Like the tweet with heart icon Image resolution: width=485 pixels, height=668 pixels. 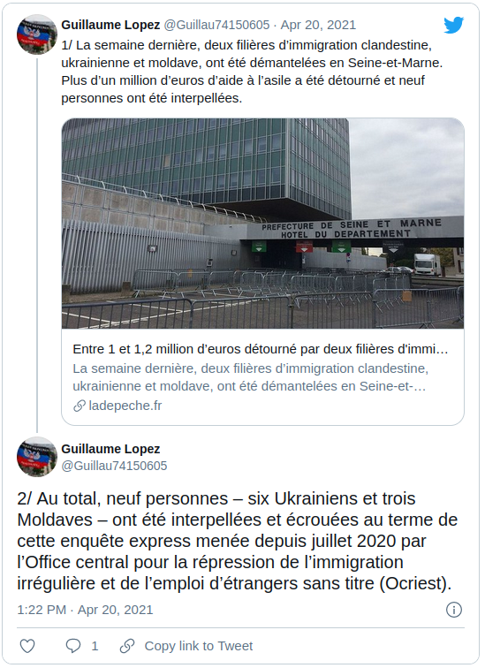pos(27,646)
